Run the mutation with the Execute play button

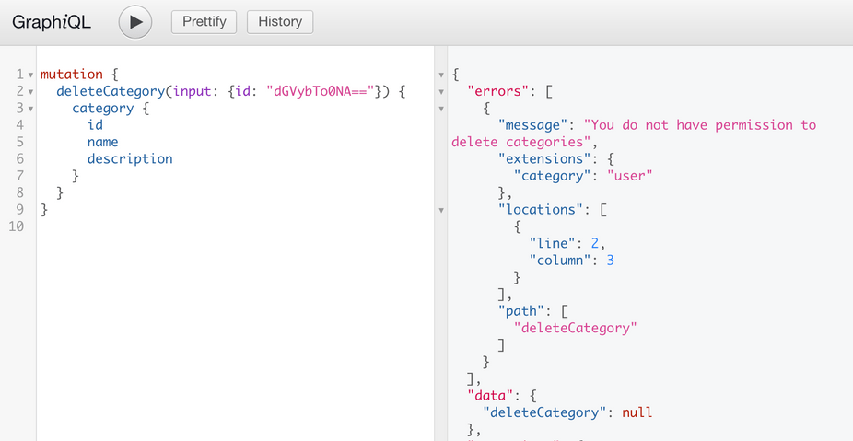click(135, 22)
